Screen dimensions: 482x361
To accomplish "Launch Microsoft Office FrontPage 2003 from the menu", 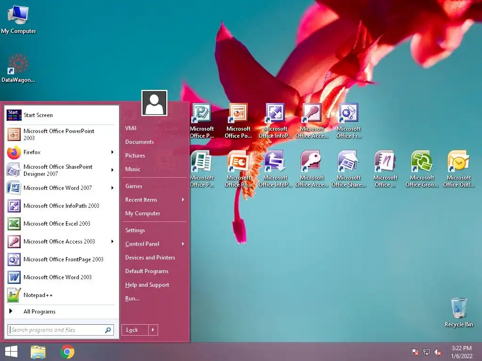I will point(61,259).
